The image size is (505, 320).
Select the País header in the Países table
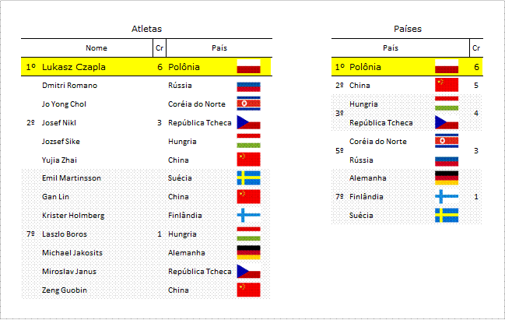point(391,48)
